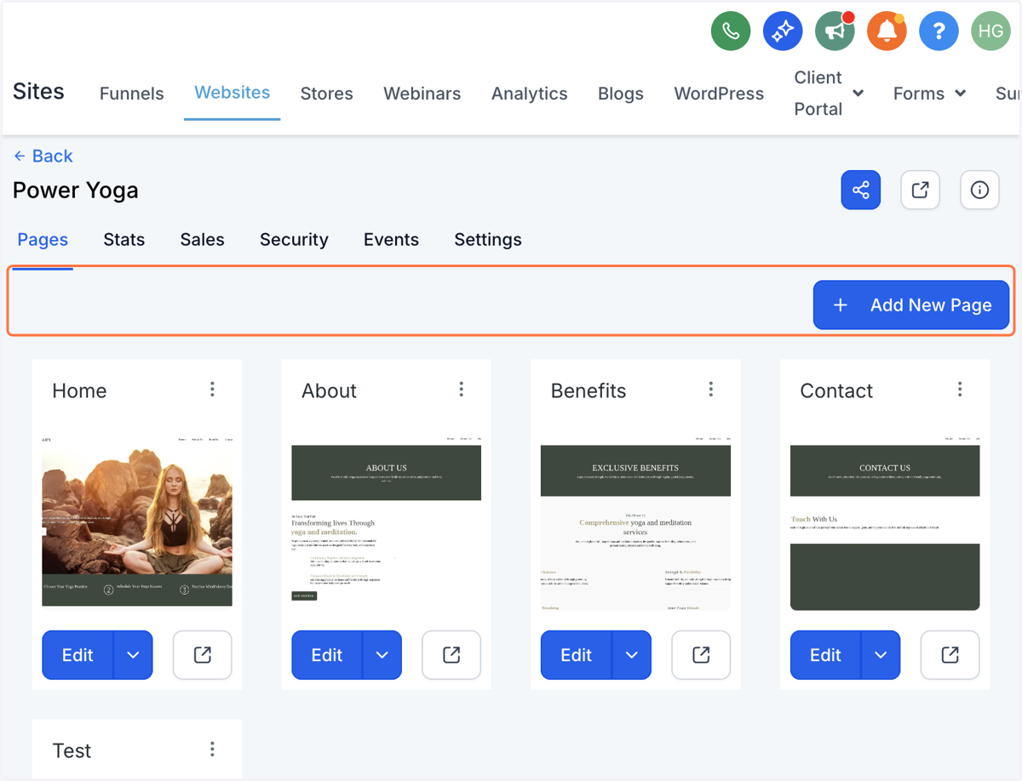Image resolution: width=1022 pixels, height=781 pixels.
Task: Expand the Edit dropdown arrow on Home card
Action: [133, 655]
